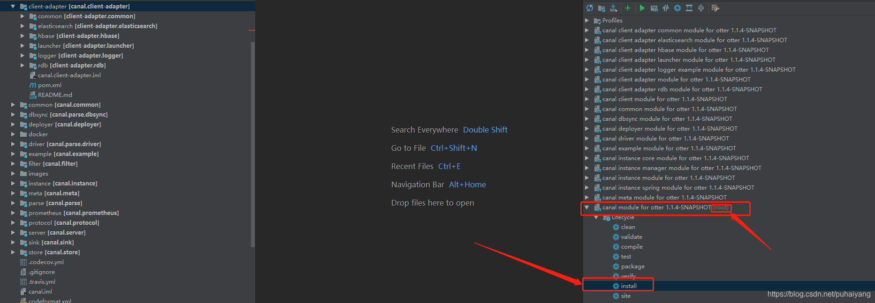Select logger [client-adapter.logger] module
875x303 pixels.
tap(81, 56)
